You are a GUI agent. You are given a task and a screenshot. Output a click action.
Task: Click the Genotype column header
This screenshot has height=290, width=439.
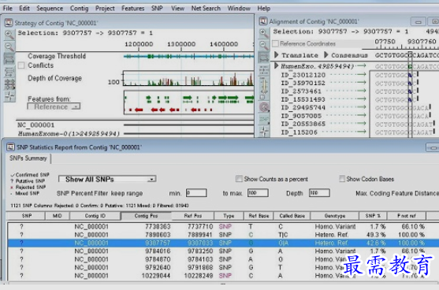[334, 216]
